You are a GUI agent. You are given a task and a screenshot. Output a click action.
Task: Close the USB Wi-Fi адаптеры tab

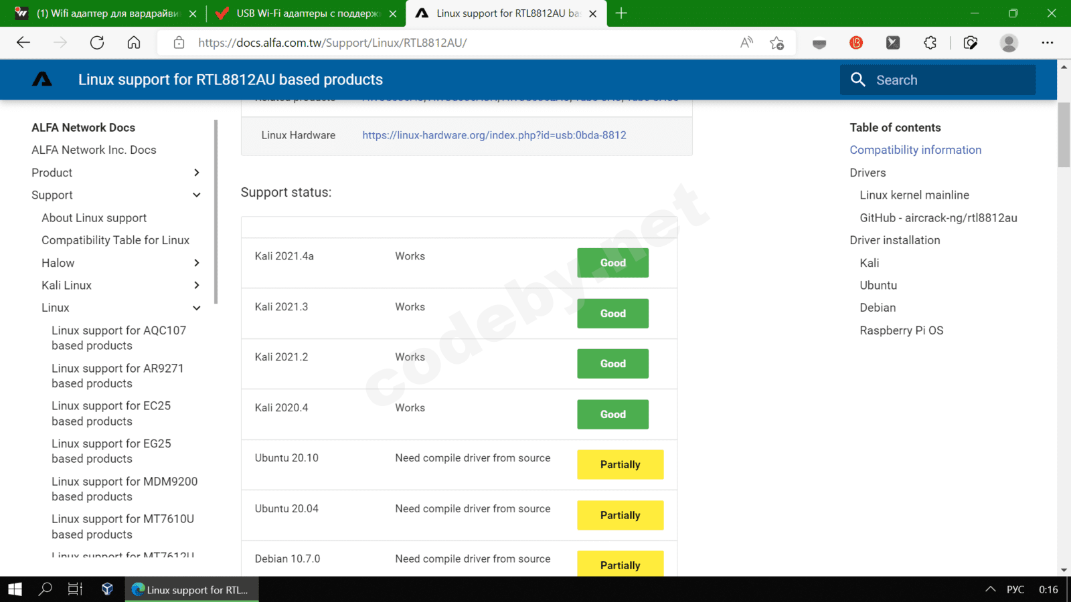click(393, 13)
